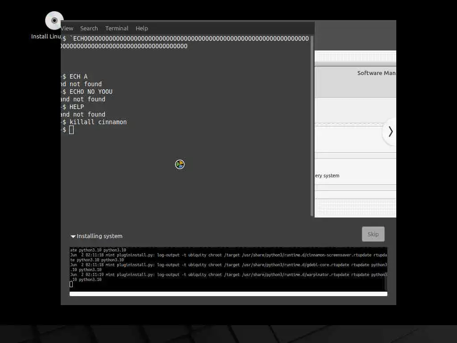Click the warpinator.rtupdate log line
Image resolution: width=457 pixels, height=343 pixels.
228,277
